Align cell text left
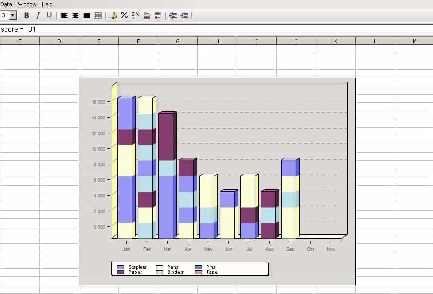This screenshot has height=294, width=433. pyautogui.click(x=64, y=15)
